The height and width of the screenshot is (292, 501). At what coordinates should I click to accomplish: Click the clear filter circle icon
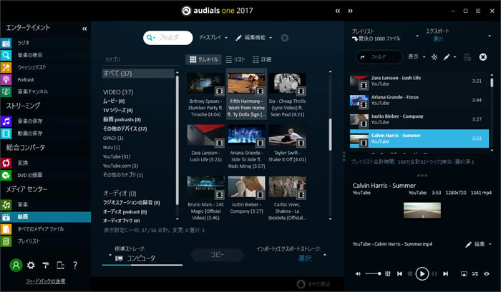284,38
